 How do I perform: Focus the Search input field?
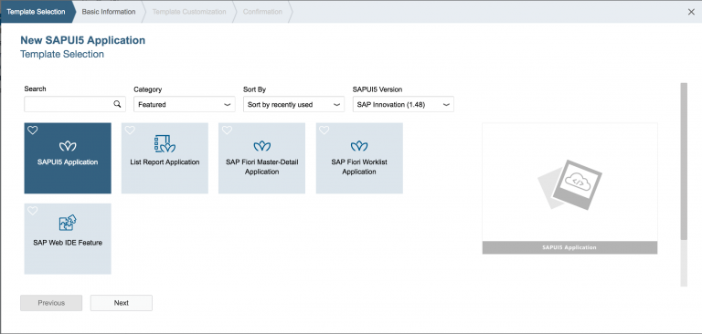pos(68,104)
